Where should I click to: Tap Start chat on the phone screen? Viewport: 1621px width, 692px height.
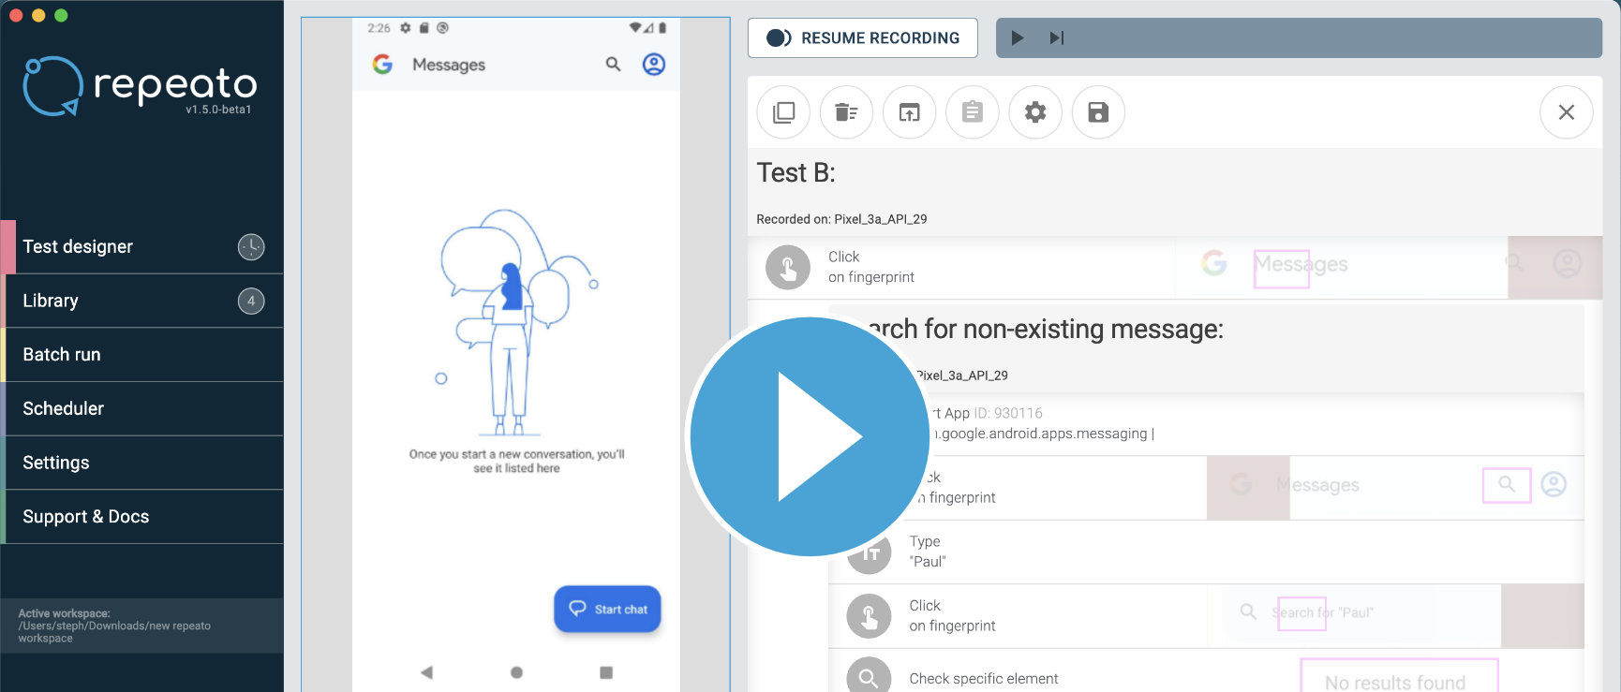607,610
